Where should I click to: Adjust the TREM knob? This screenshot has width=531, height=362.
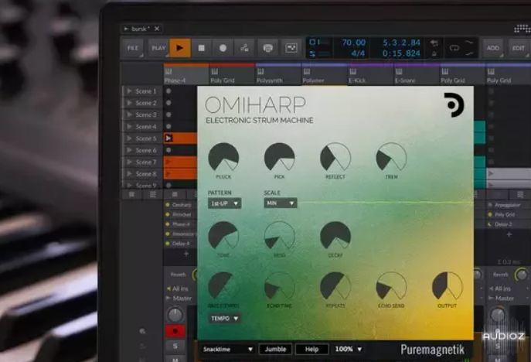point(391,157)
